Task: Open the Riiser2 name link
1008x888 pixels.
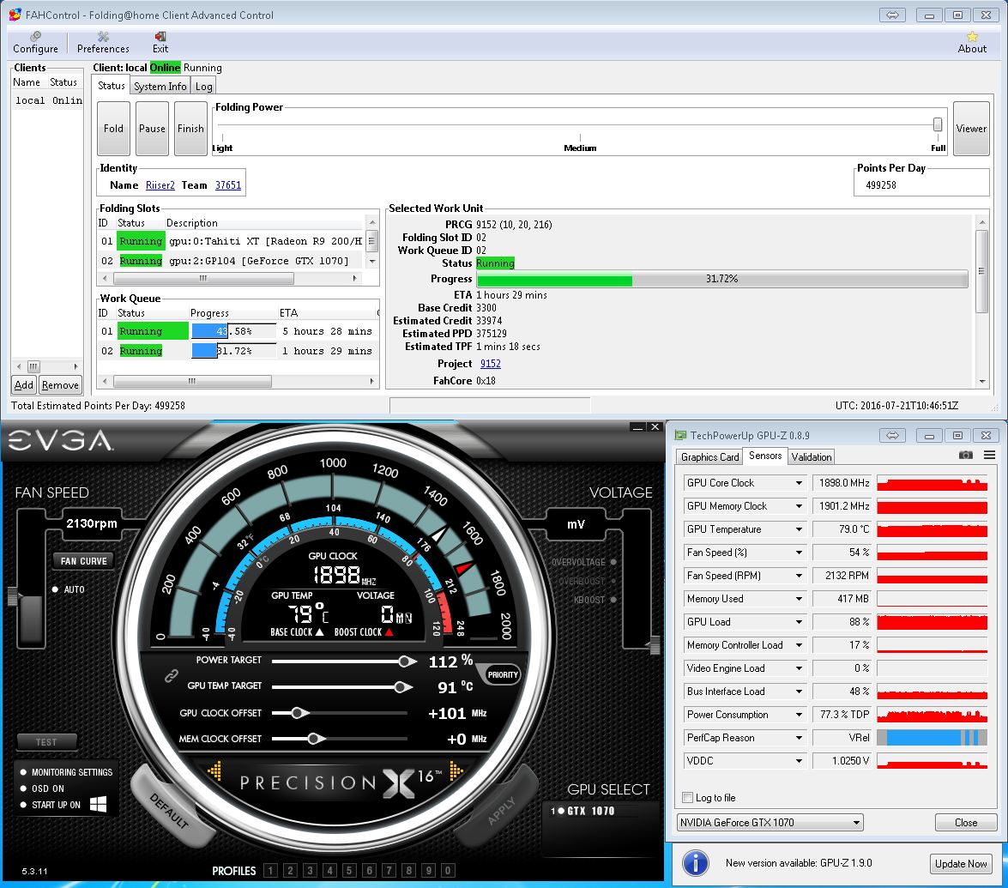Action: click(160, 185)
